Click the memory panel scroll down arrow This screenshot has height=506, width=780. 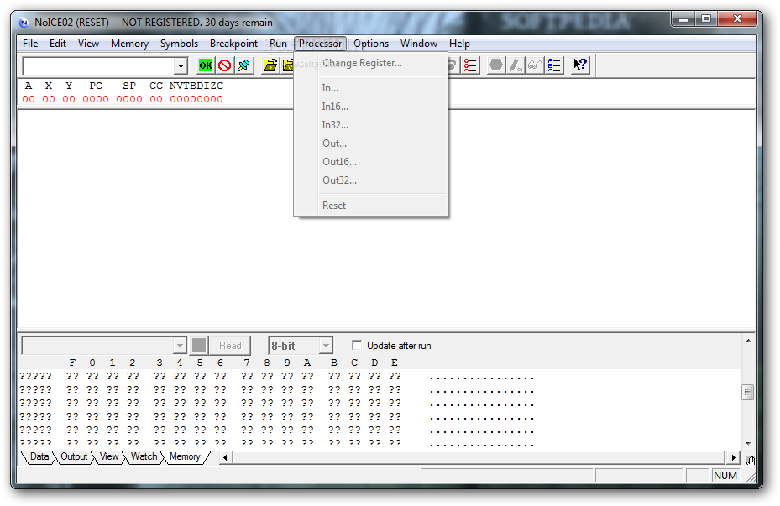point(747,443)
